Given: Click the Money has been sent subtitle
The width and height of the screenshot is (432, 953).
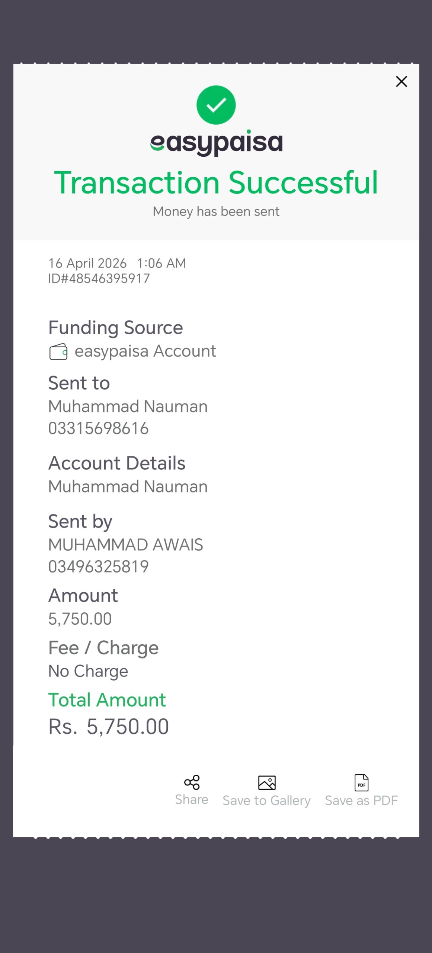Looking at the screenshot, I should 216,211.
